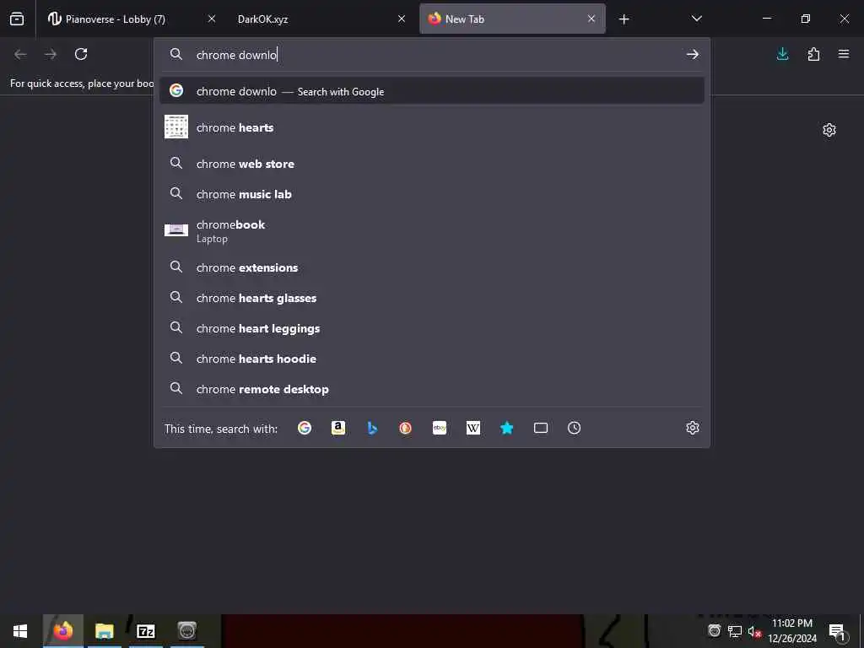Click the chromebook laptop thumbnail
The height and width of the screenshot is (648, 864).
(176, 230)
